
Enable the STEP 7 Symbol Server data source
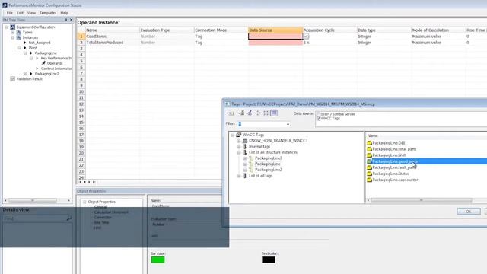318,114
